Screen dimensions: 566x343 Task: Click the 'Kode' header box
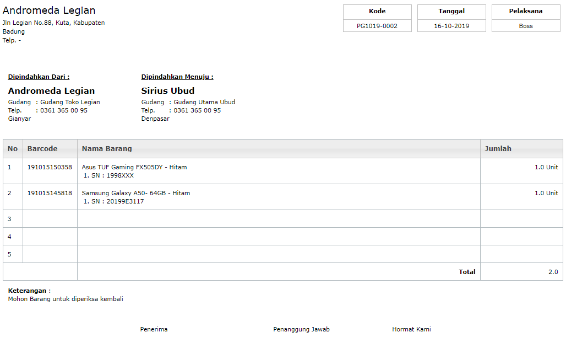click(x=377, y=12)
